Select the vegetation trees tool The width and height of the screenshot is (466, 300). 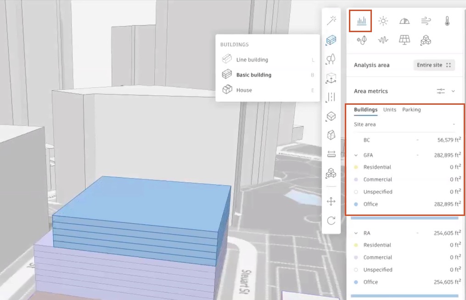[x=331, y=59]
